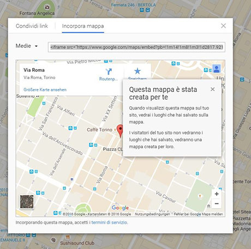Screen dimensions: 251x249
Task: Click the Speichern star icon
Action: (x=138, y=71)
